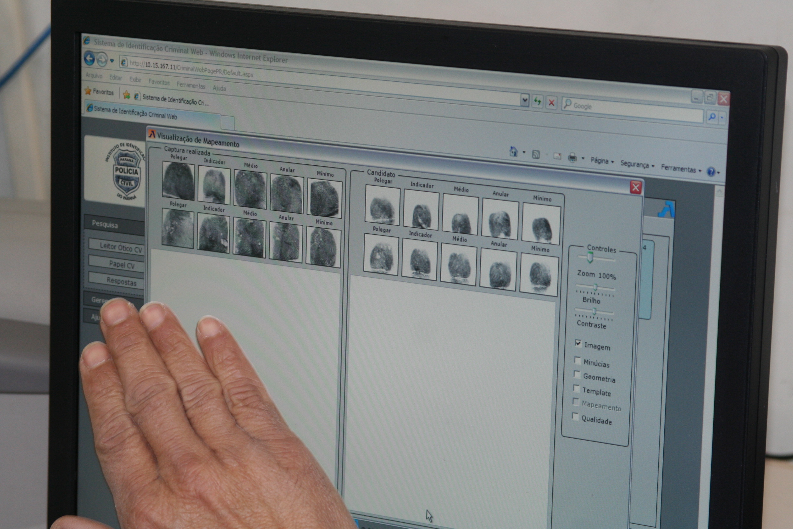Viewport: 793px width, 529px height.
Task: Click the refresh page icon
Action: coord(537,101)
